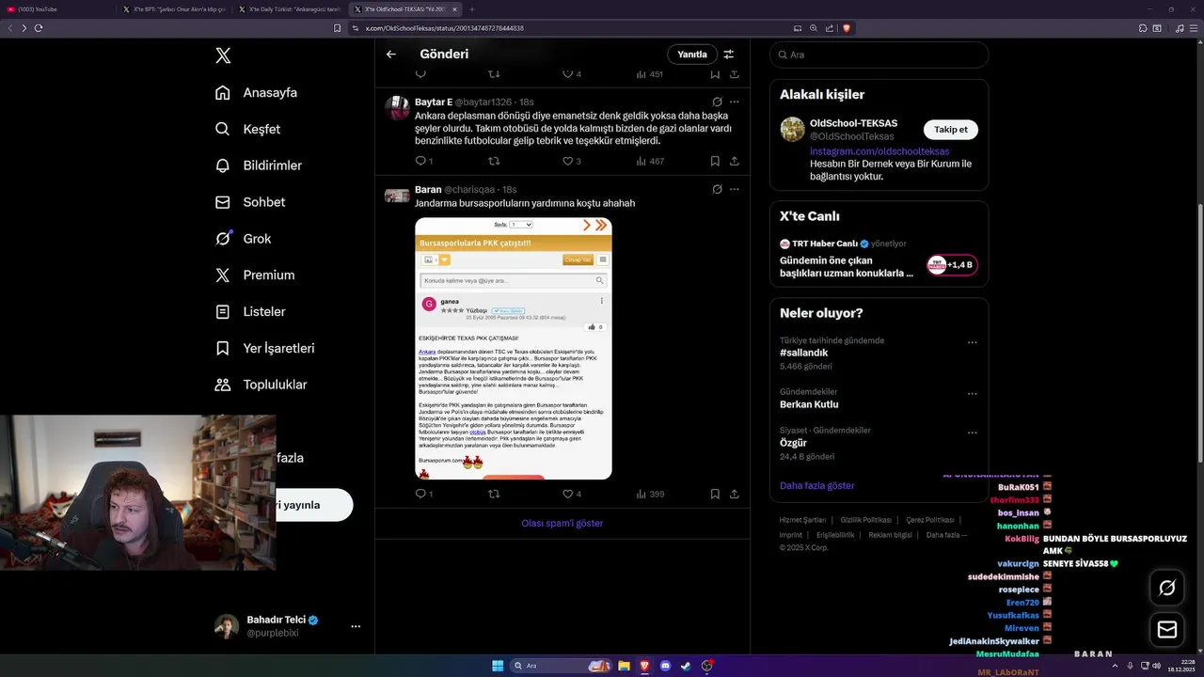Open more options for #sallandık trend
This screenshot has width=1204, height=677.
pyautogui.click(x=972, y=342)
